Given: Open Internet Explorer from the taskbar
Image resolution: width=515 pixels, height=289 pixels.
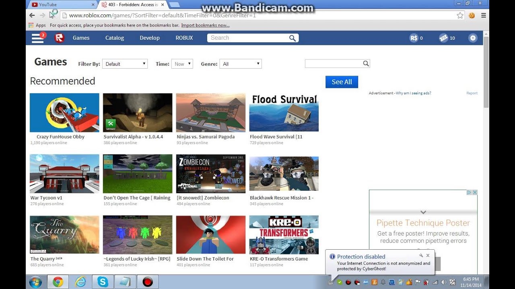Looking at the screenshot, I should pos(80,282).
